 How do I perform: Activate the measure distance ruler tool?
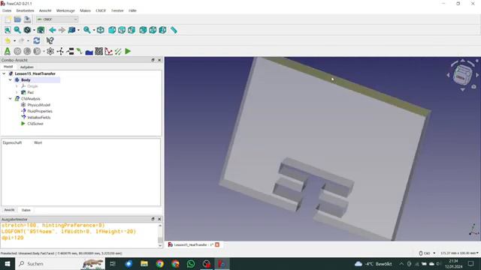click(174, 30)
